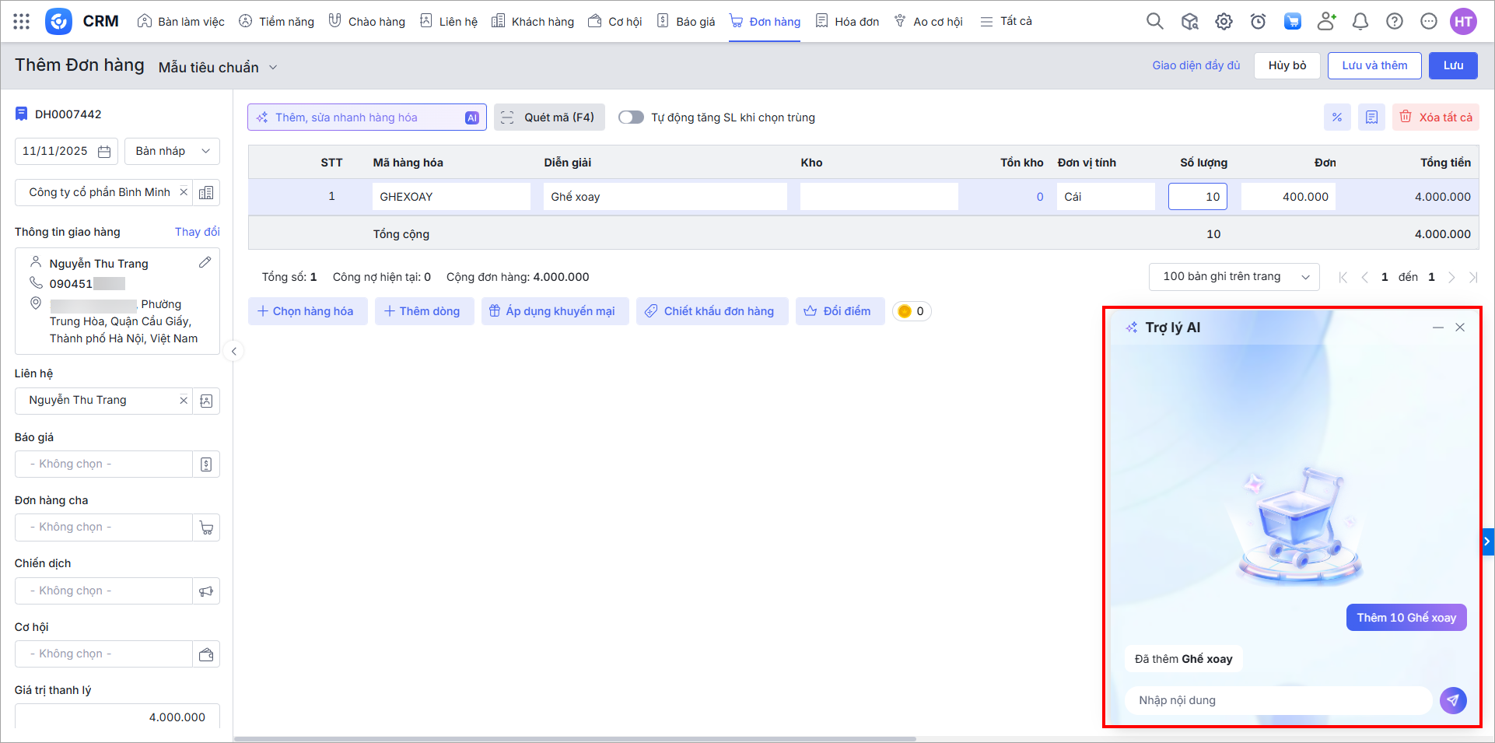
Task: Open the notifications bell
Action: [1360, 22]
